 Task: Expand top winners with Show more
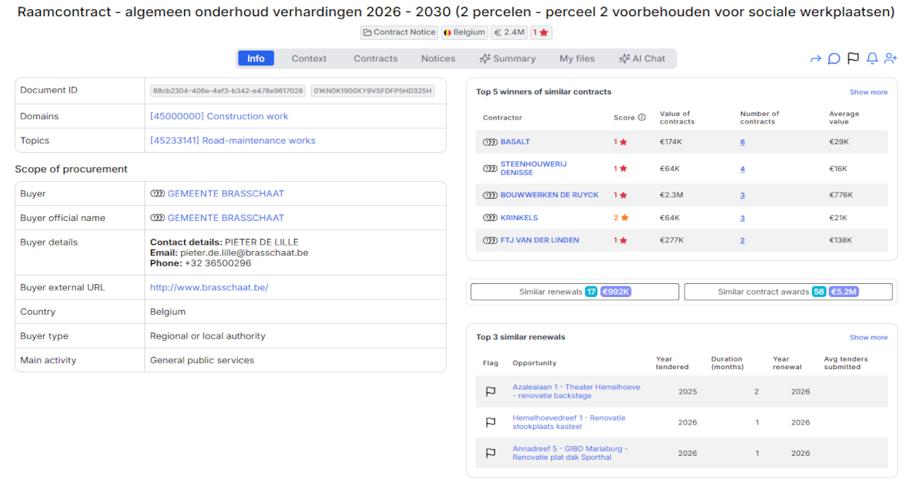868,92
